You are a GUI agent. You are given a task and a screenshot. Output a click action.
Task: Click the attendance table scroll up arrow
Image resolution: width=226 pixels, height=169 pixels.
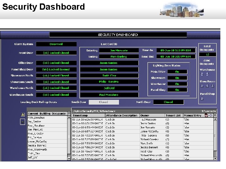215,119
